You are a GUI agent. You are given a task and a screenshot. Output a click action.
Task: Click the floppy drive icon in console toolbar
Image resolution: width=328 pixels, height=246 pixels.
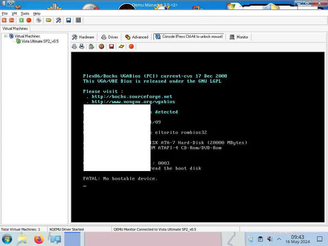pos(82,46)
